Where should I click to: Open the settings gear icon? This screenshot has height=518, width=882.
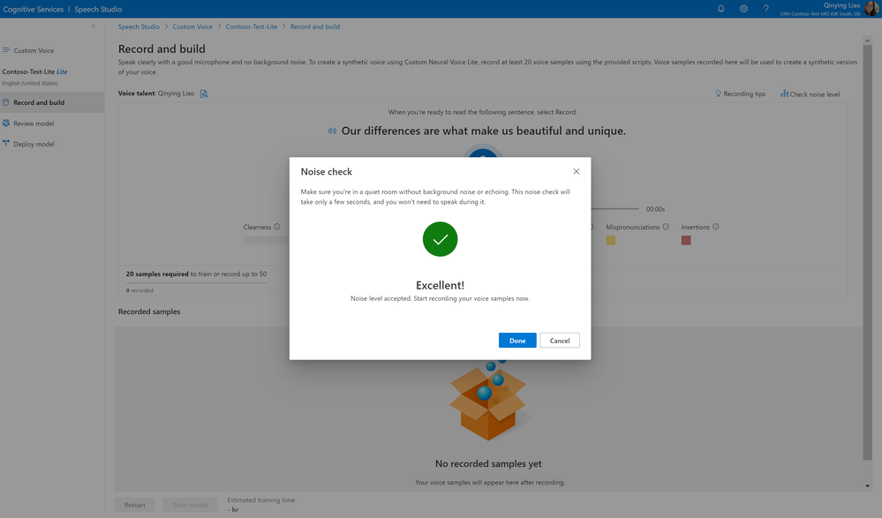[x=743, y=9]
